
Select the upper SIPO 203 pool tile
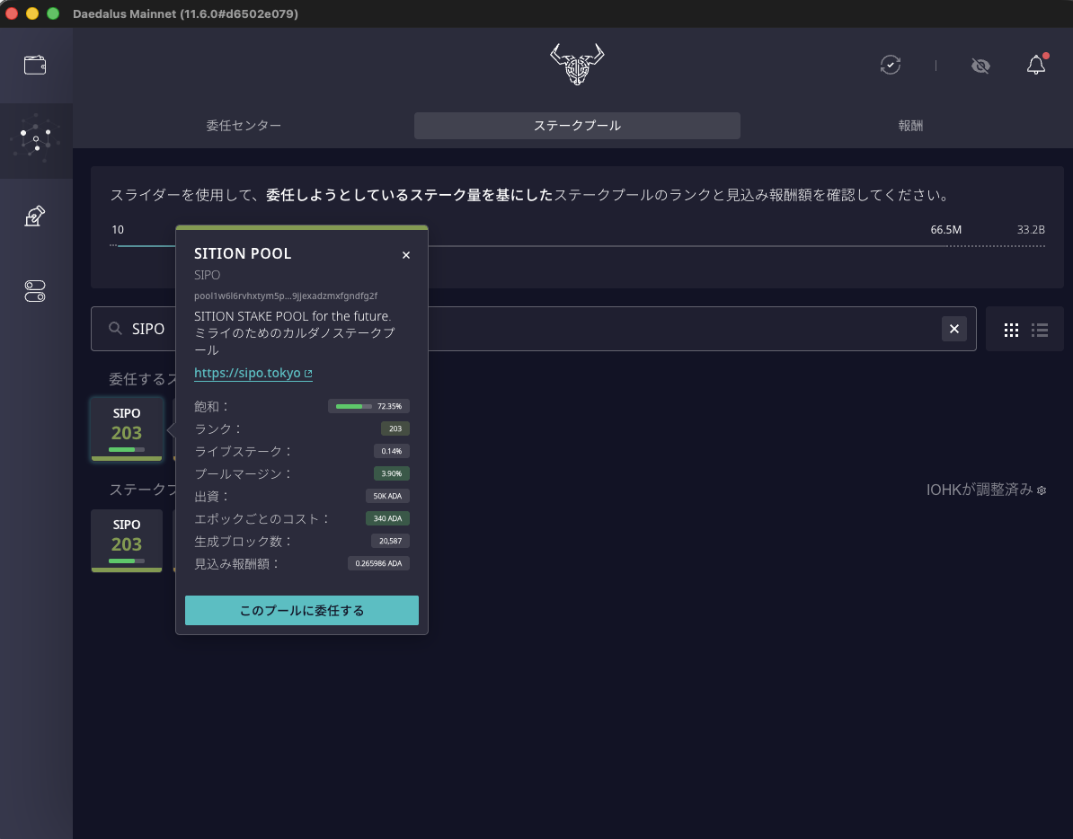pyautogui.click(x=127, y=428)
